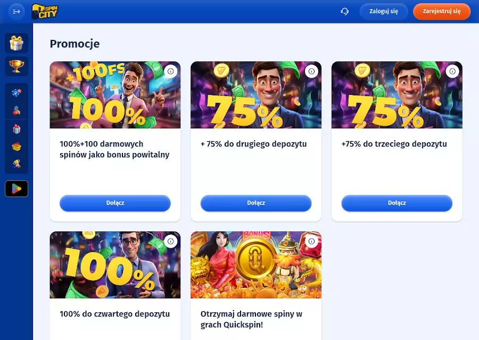Click Dołącz under the third deposit offer
This screenshot has height=340, width=479.
click(x=397, y=203)
